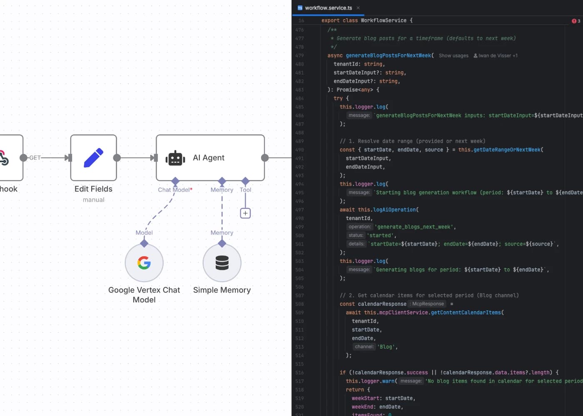Click the person icon beside Iwan de Visser
Screen dimensions: 583x416
(476, 55)
